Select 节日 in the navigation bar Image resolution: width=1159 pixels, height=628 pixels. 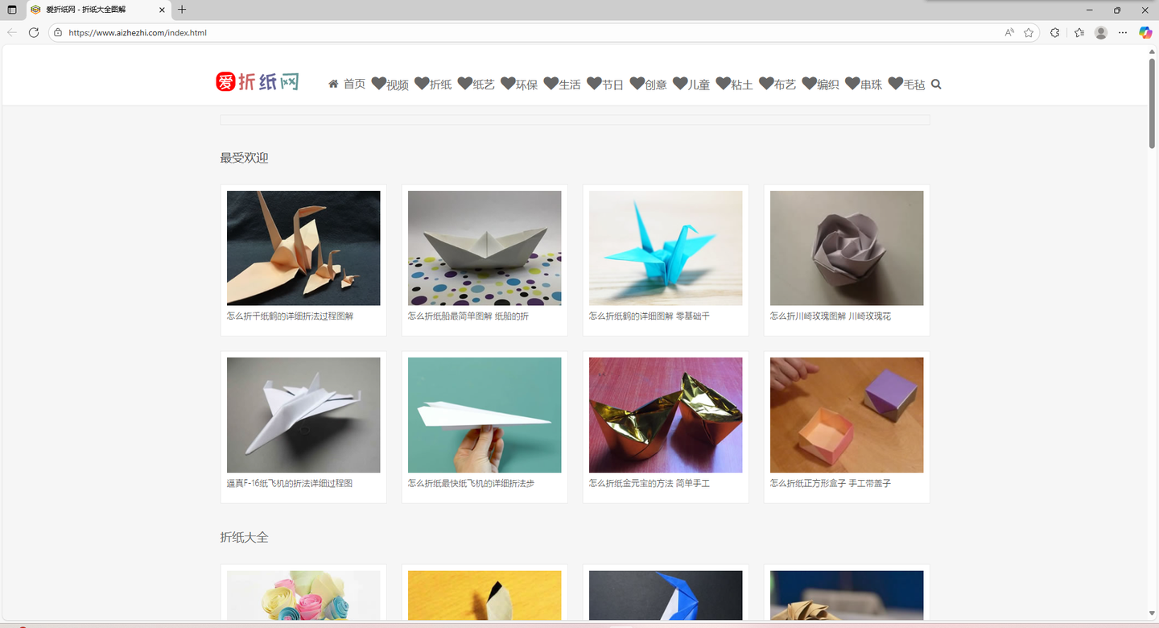605,84
